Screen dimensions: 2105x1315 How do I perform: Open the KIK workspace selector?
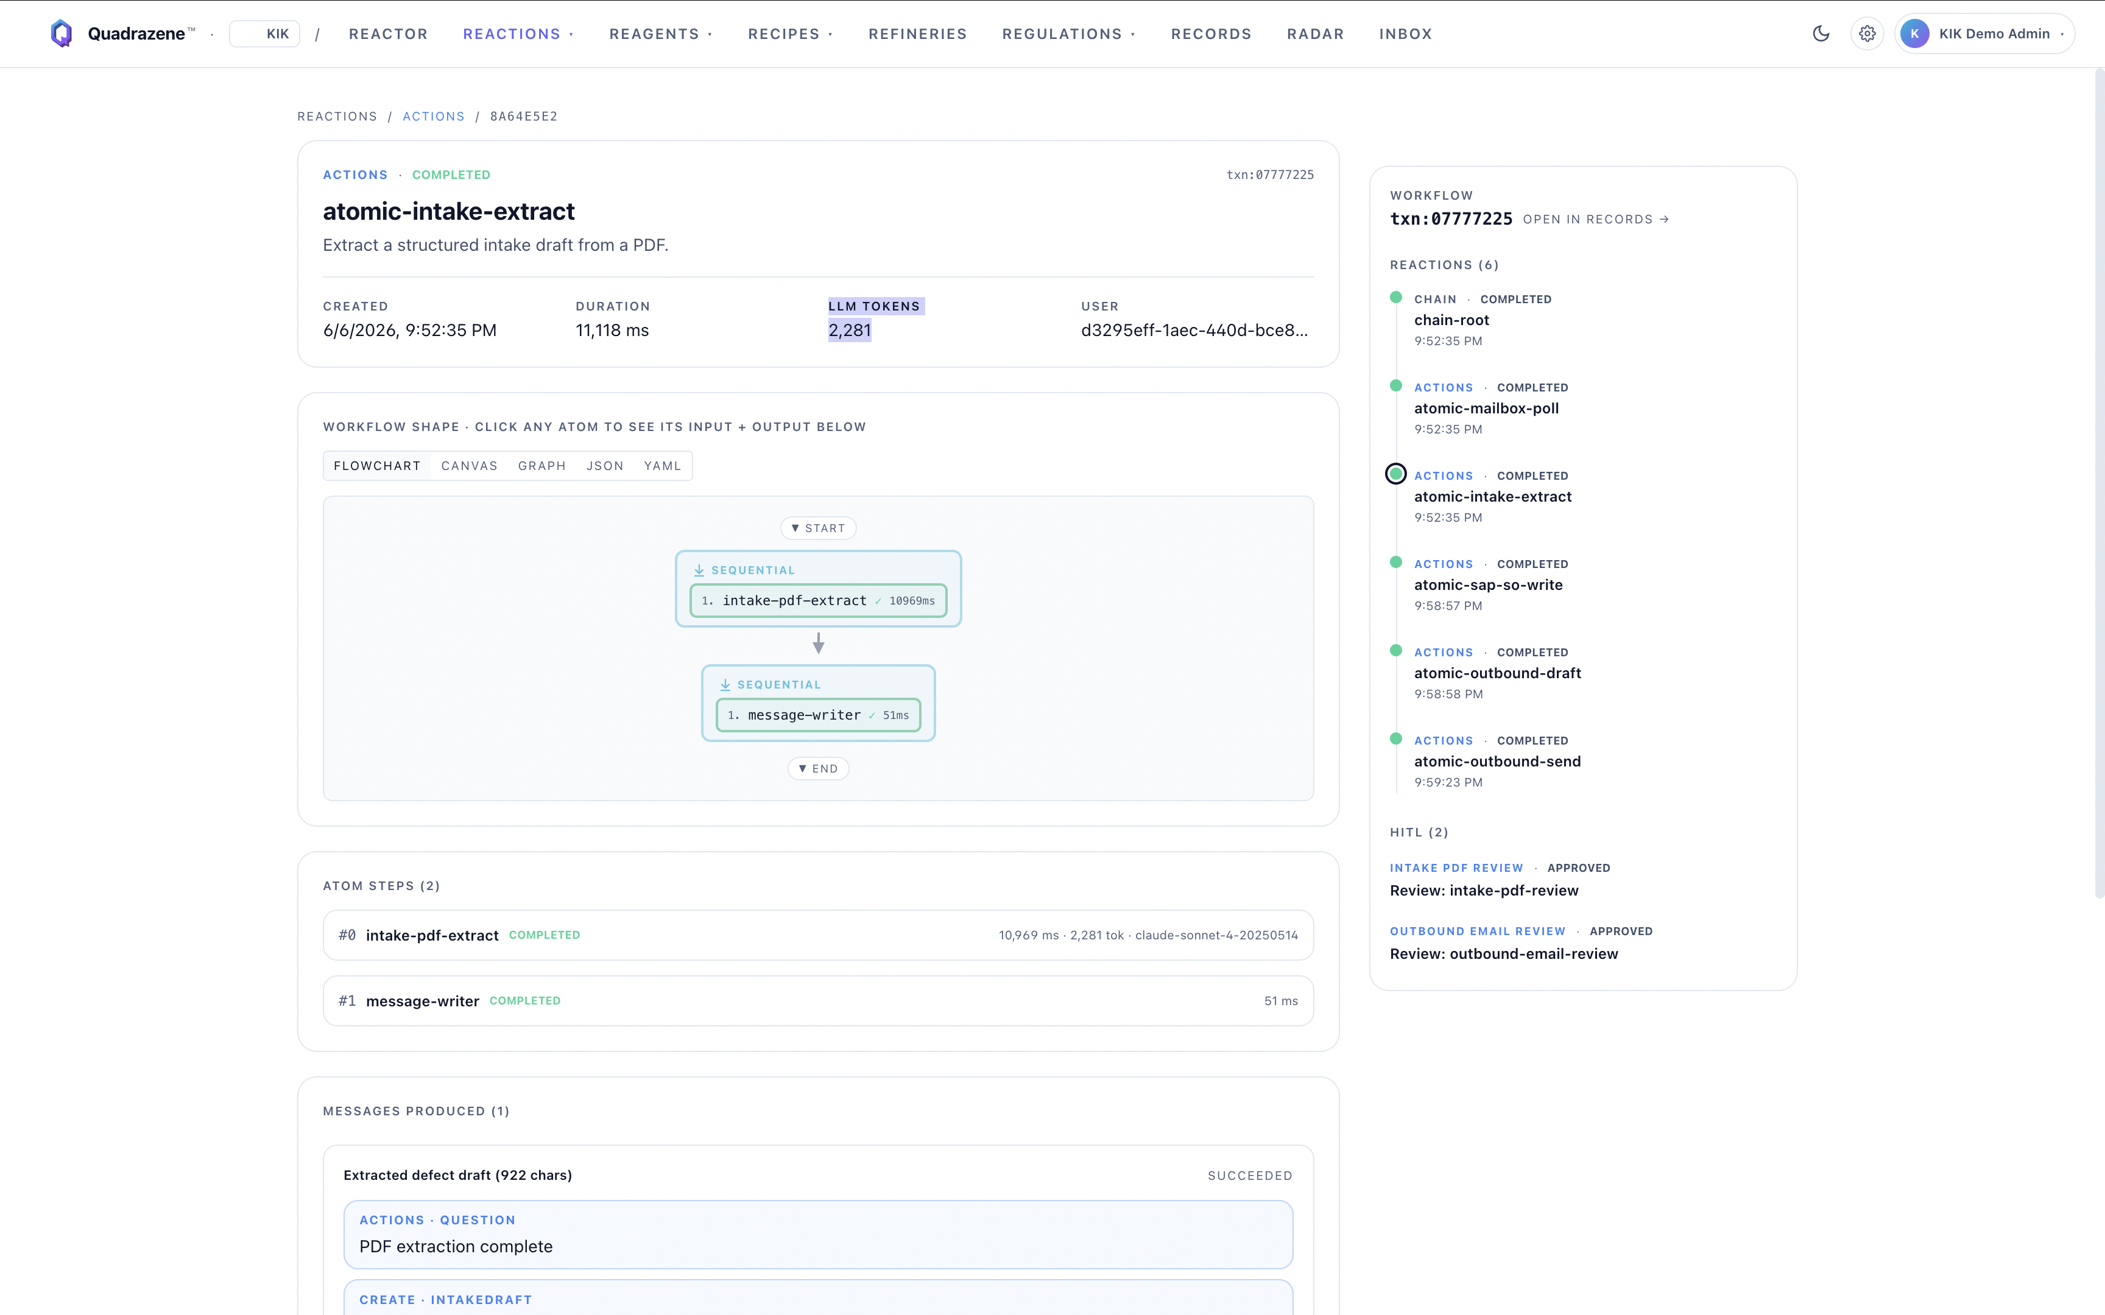[264, 34]
